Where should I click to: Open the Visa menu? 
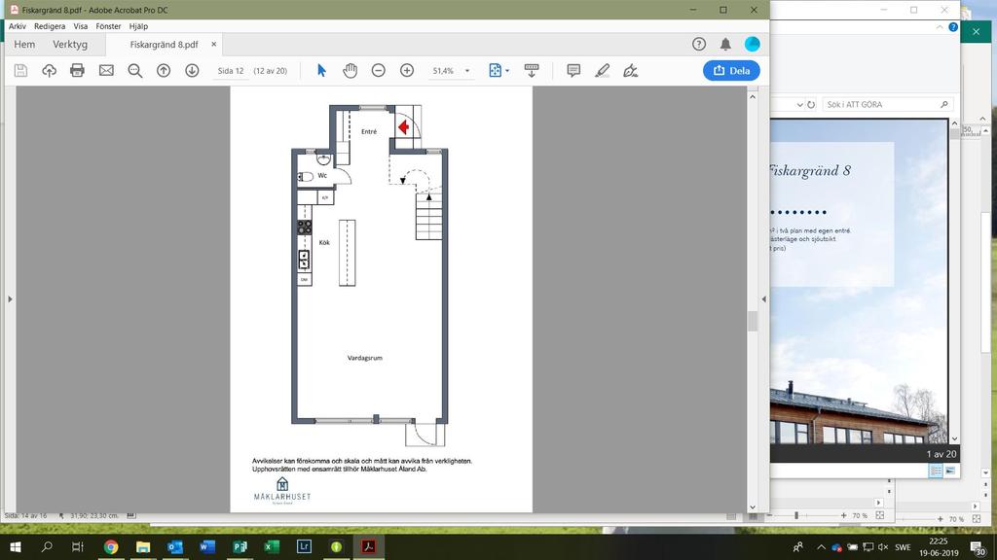pos(80,26)
